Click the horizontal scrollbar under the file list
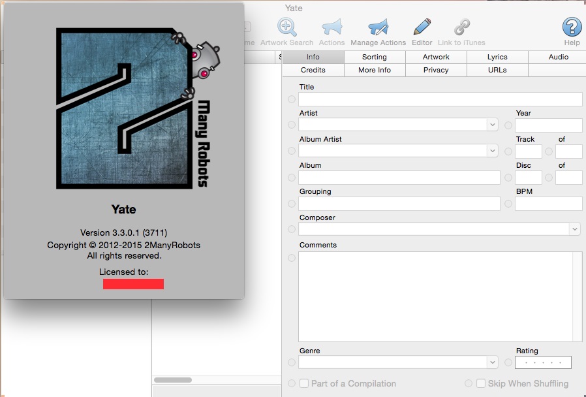This screenshot has height=397, width=586. pos(173,380)
